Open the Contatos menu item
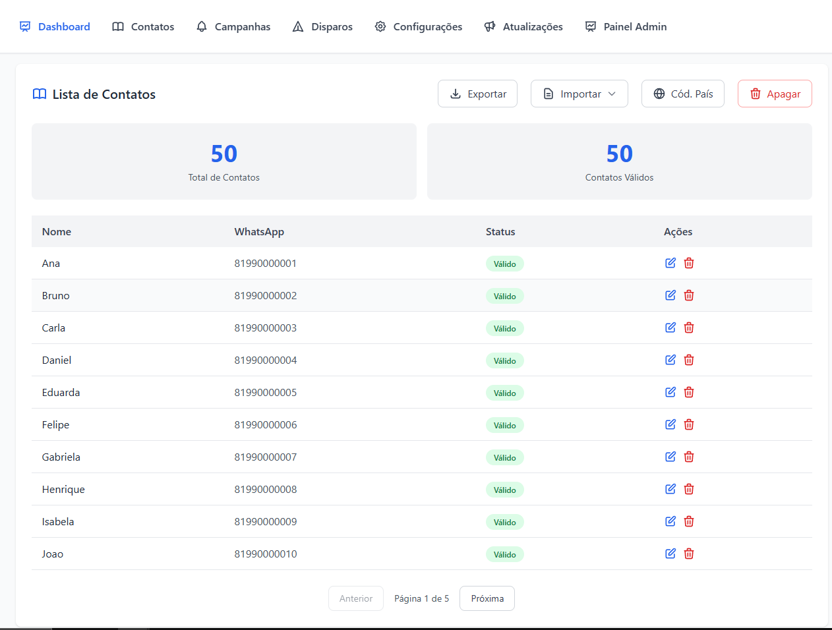The width and height of the screenshot is (832, 630). point(143,26)
